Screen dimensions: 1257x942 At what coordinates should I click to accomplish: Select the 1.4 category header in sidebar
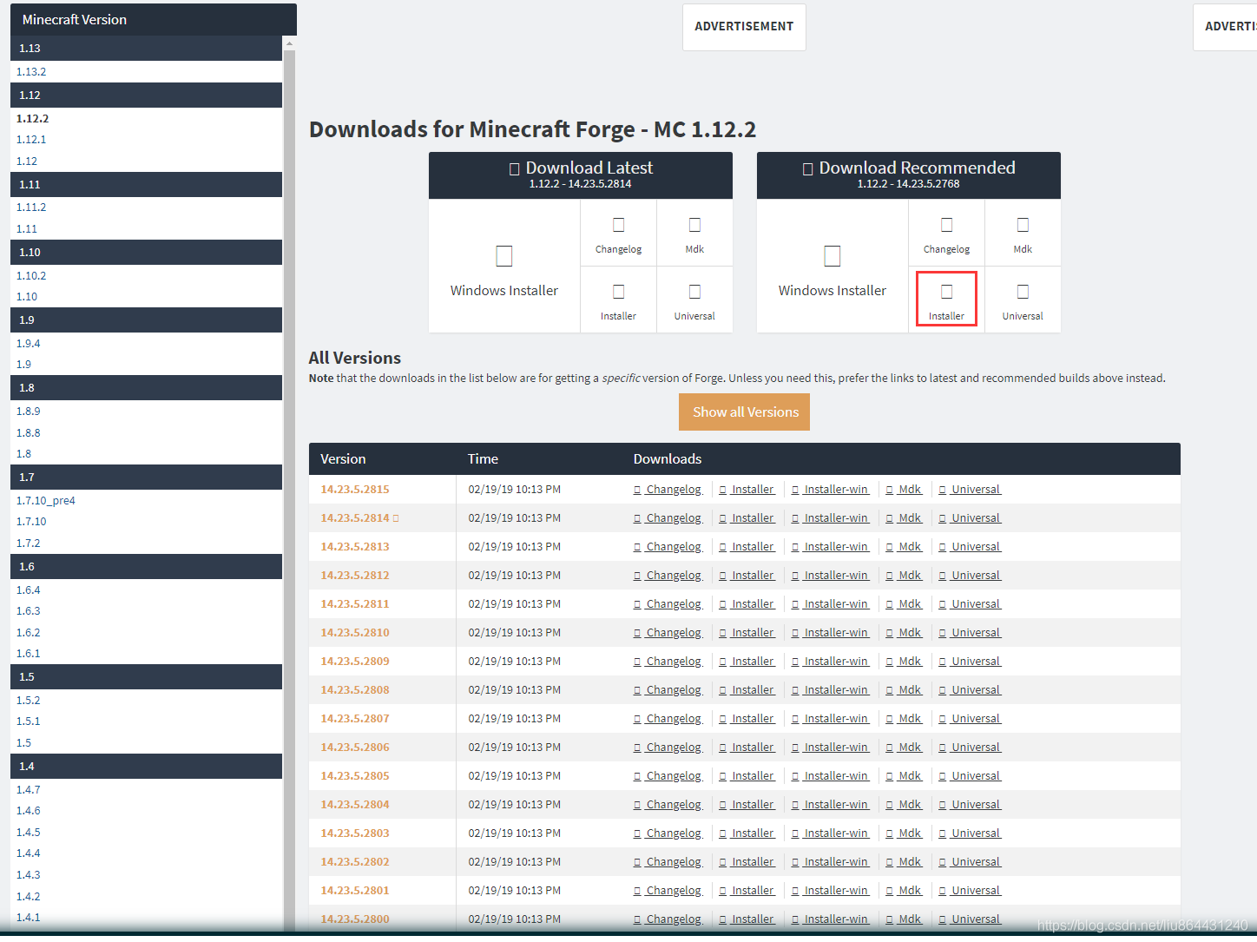(x=147, y=767)
